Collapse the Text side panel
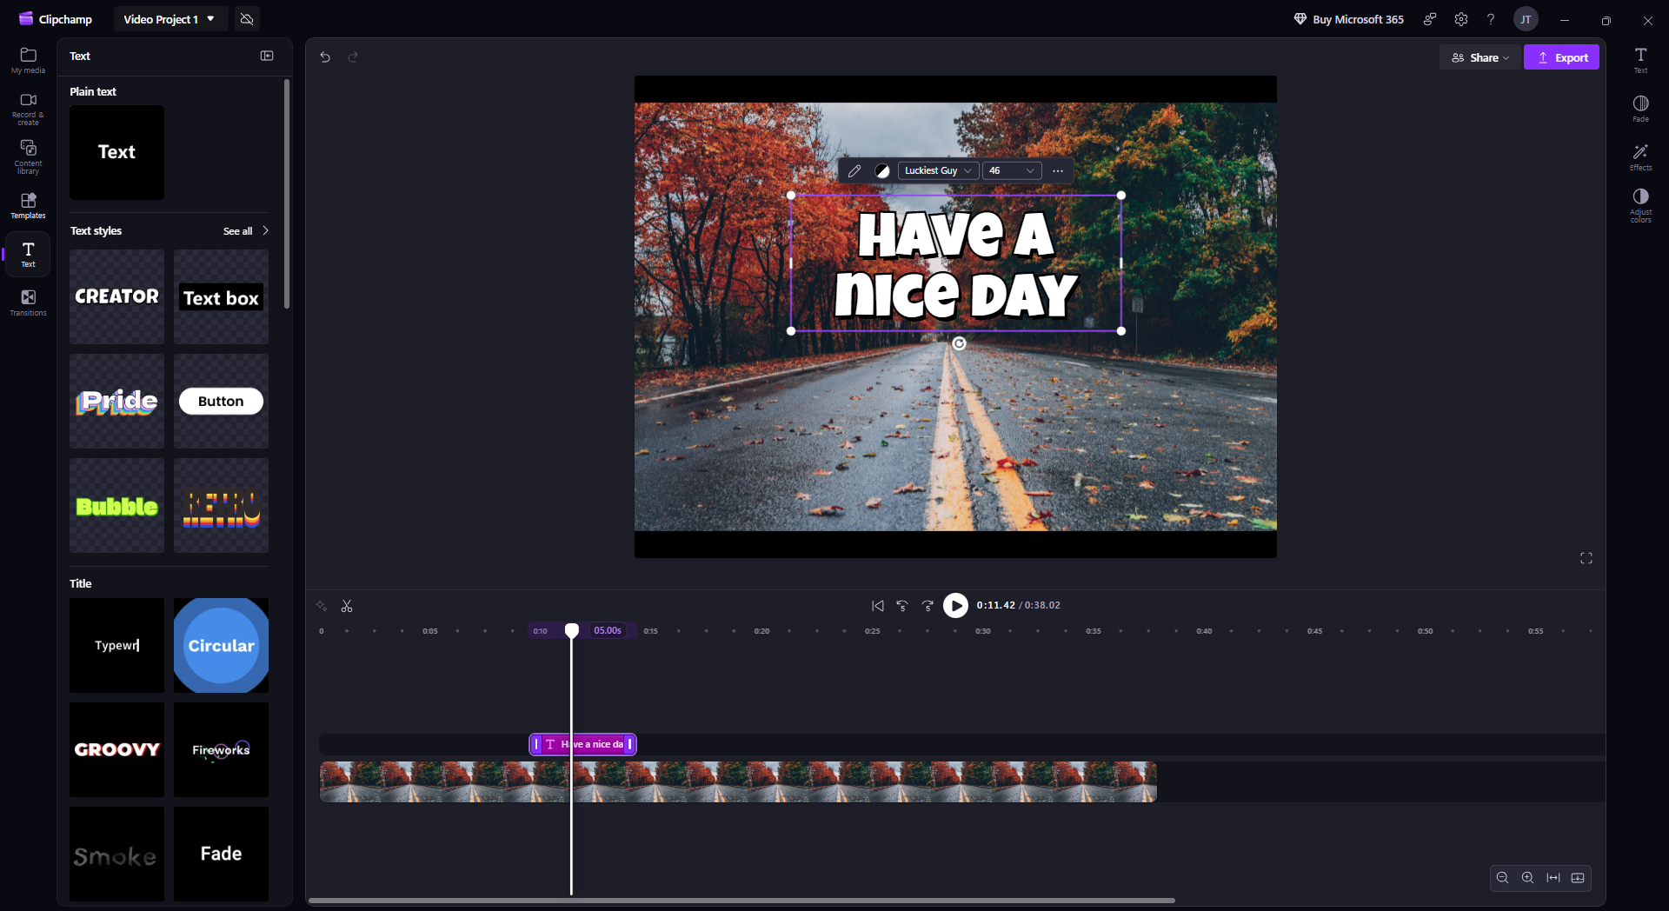This screenshot has height=911, width=1669. click(x=267, y=57)
